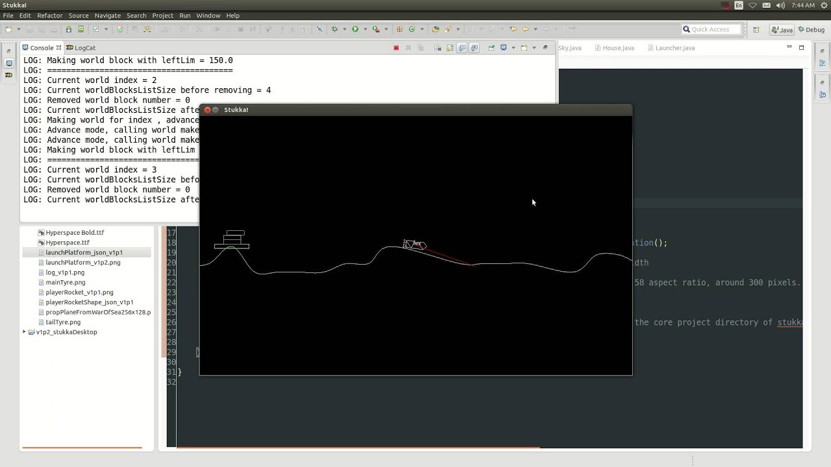The image size is (831, 467).
Task: Click the green Run toolbar button
Action: (355, 29)
